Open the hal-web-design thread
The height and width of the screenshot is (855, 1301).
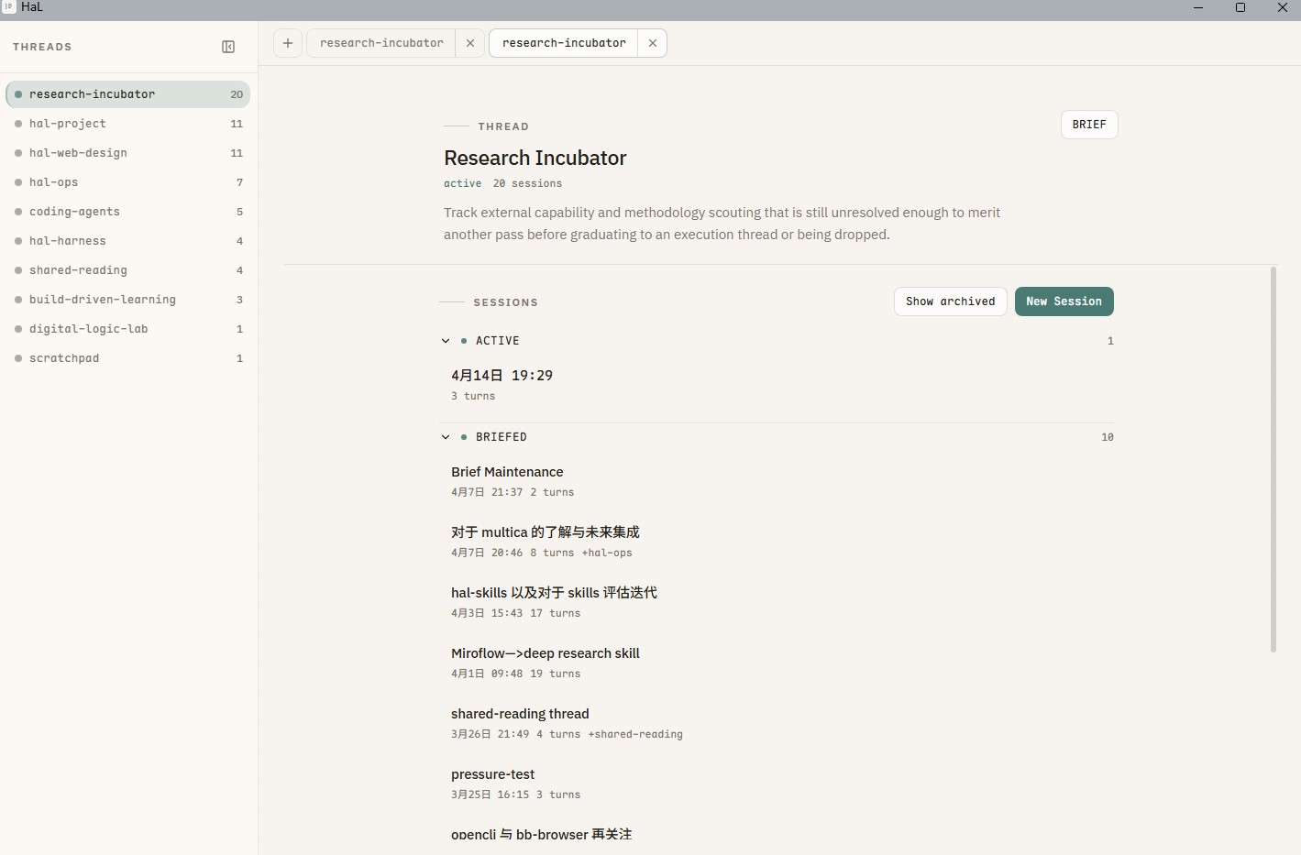coord(128,153)
